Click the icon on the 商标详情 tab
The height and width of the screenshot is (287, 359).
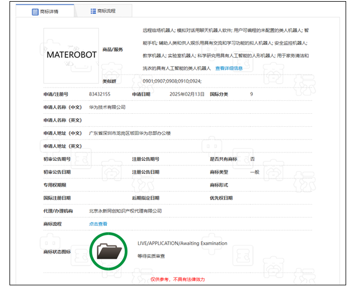point(35,11)
